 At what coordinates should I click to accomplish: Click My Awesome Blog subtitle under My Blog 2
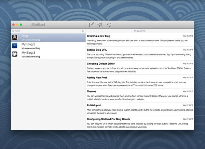(x=31, y=48)
